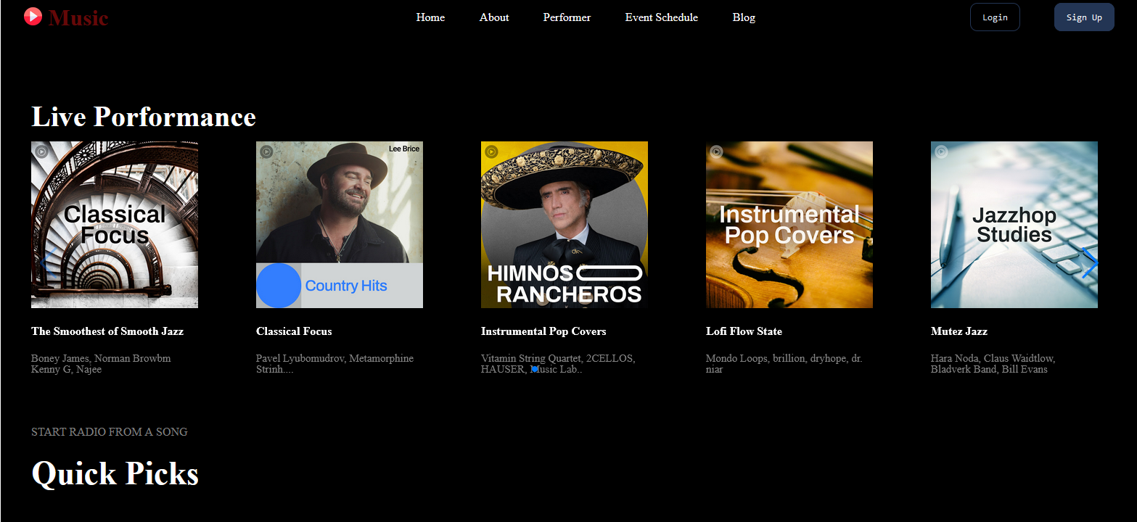The image size is (1137, 522).
Task: Click the carousel pagination dot
Action: click(535, 369)
